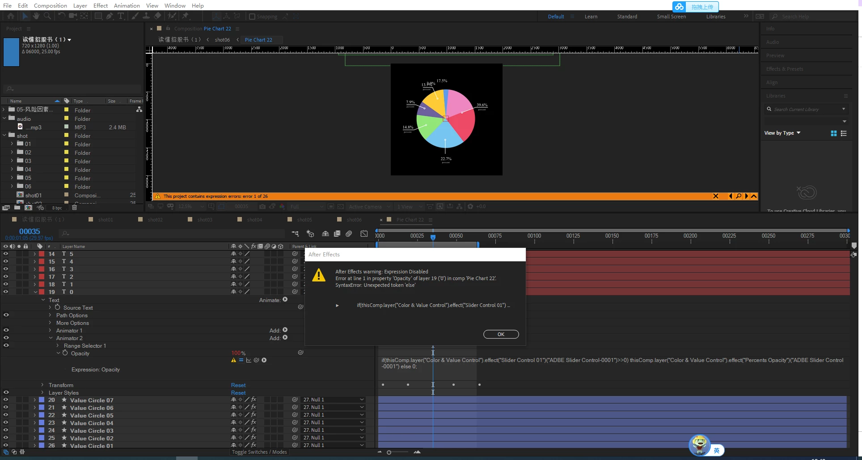Toggle the Enable Expression equals switch

pyautogui.click(x=241, y=360)
